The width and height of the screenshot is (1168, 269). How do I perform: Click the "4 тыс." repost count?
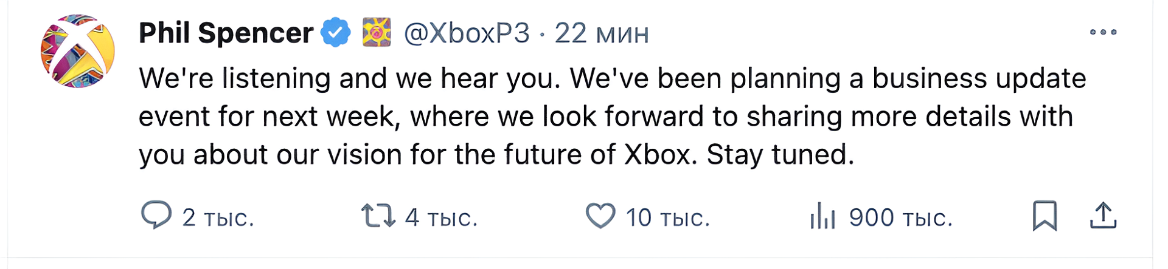[441, 217]
